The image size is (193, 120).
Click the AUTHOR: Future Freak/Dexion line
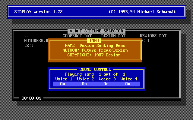[x=95, y=50]
